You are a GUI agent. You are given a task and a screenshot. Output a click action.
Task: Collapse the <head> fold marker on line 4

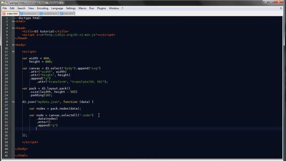13,28
